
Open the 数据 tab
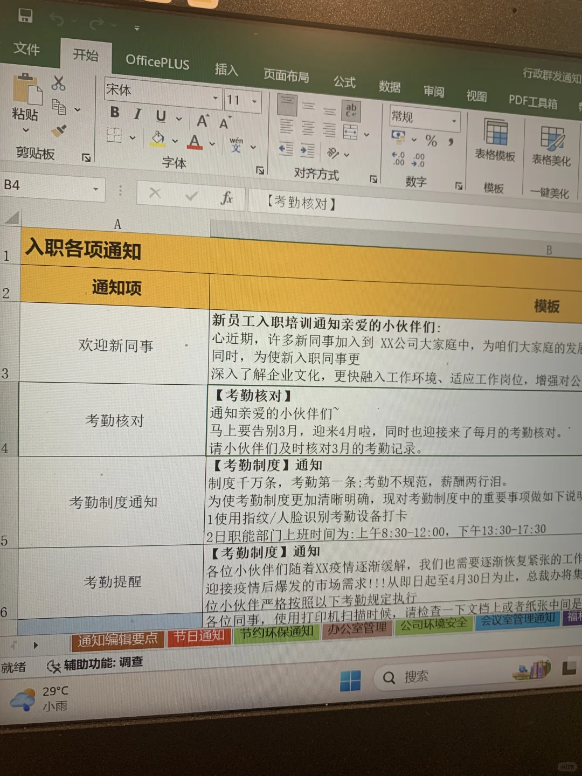pos(389,86)
